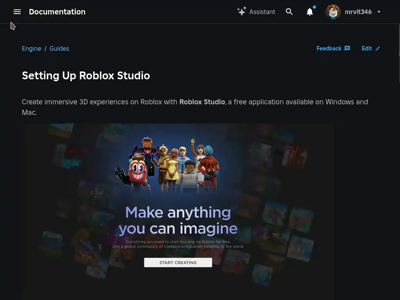Click the page vertical scrollbar
400x300 pixels.
(399, 53)
